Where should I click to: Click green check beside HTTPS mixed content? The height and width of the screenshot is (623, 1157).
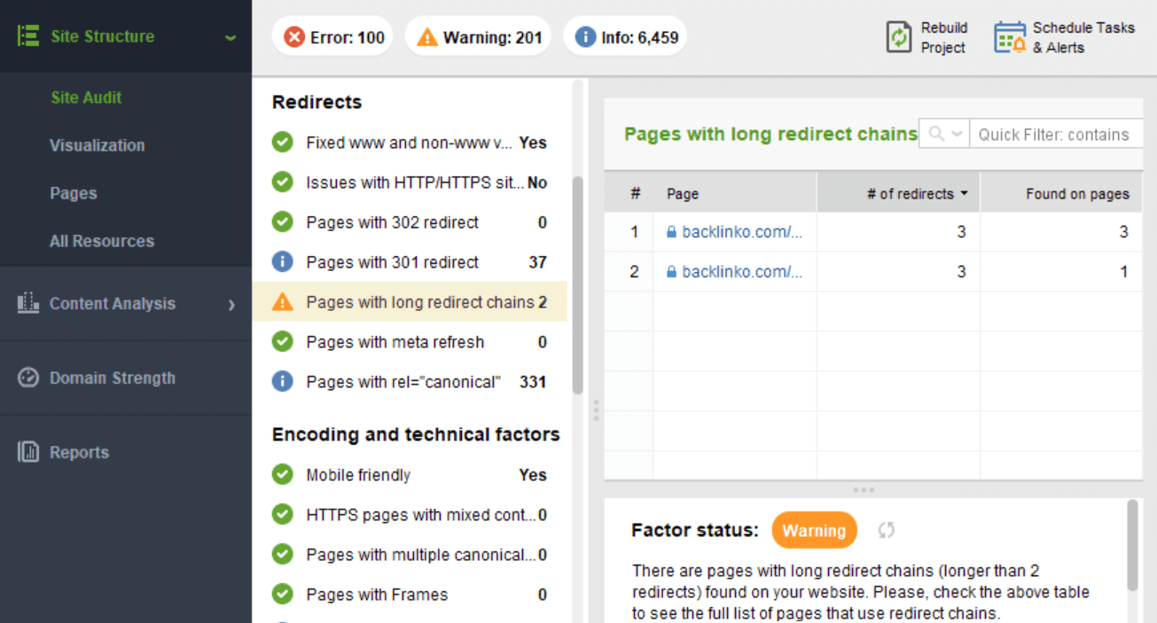pos(282,515)
